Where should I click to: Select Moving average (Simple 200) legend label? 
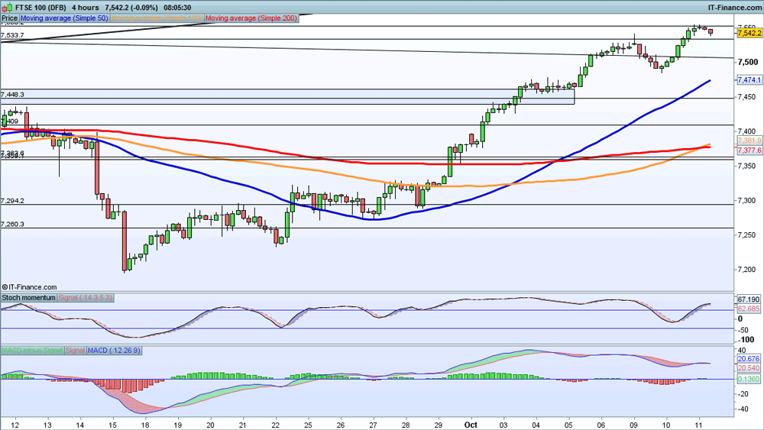(x=251, y=18)
